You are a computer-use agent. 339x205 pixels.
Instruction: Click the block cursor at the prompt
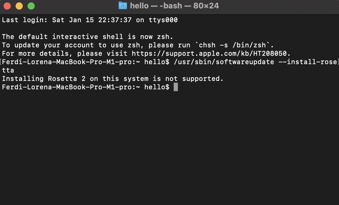pyautogui.click(x=176, y=87)
